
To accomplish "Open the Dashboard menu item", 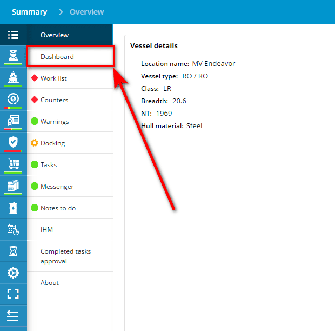I will click(57, 57).
